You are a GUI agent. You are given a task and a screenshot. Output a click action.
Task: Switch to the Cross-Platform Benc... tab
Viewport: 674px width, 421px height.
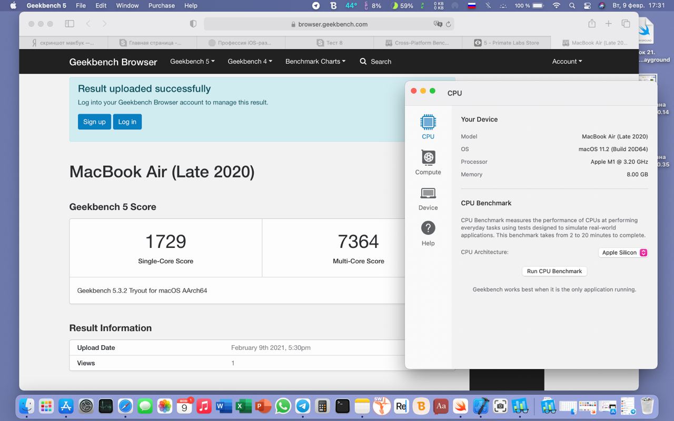(418, 43)
